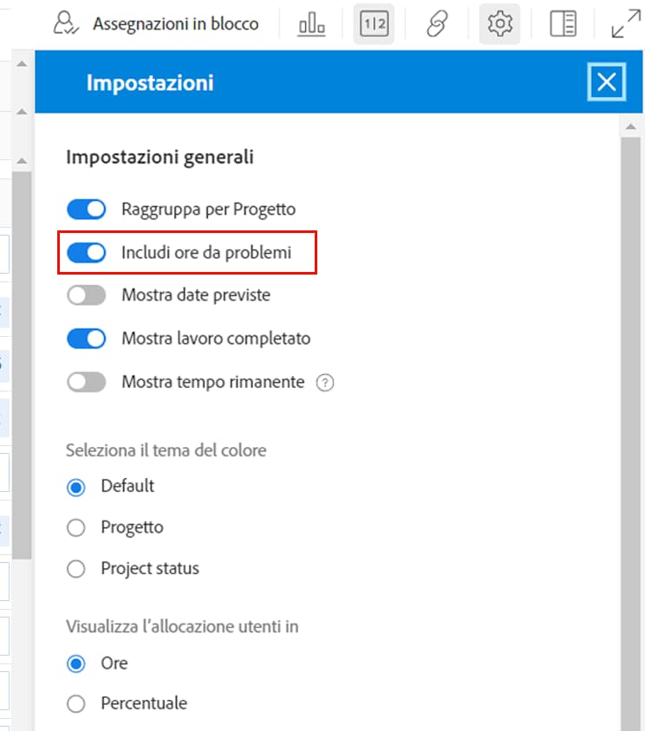Toggle Mostra lavoro completatо off
The width and height of the screenshot is (645, 731).
tap(87, 339)
